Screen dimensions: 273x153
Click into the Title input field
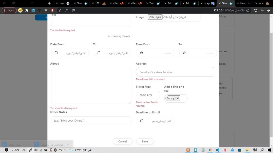[91, 23]
